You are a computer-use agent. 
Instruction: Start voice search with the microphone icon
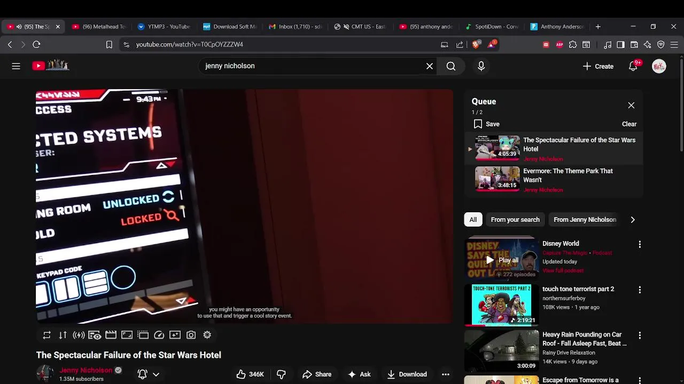[481, 66]
